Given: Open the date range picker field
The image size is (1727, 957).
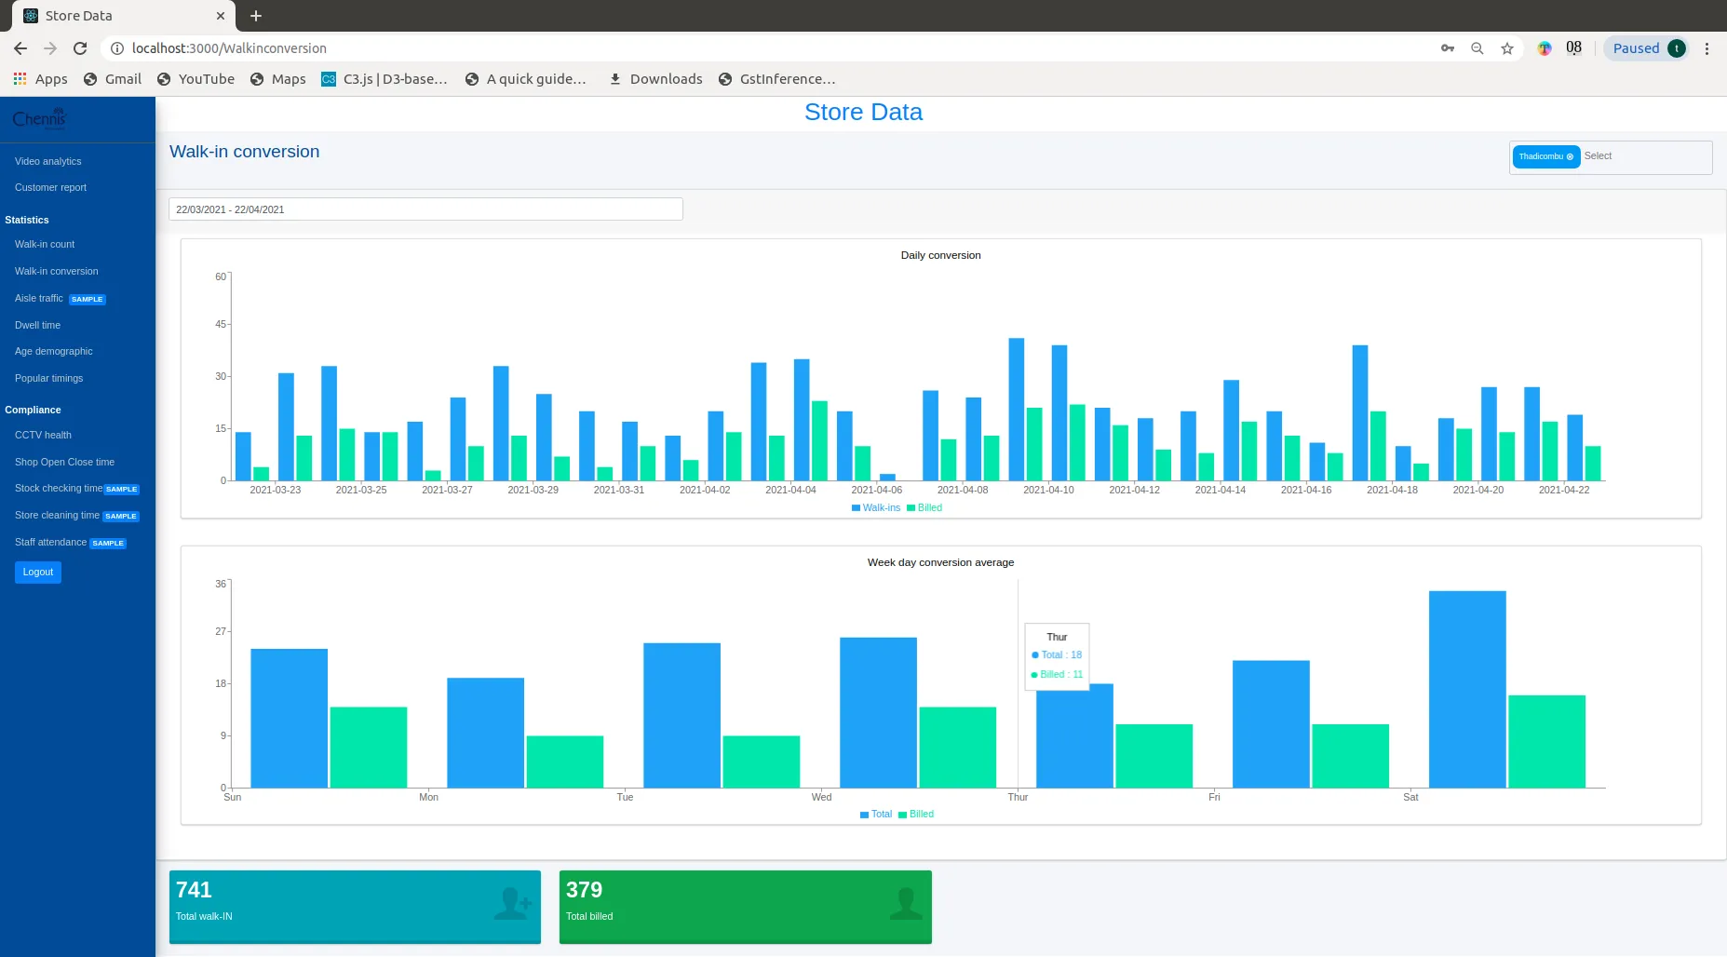Looking at the screenshot, I should click(425, 209).
